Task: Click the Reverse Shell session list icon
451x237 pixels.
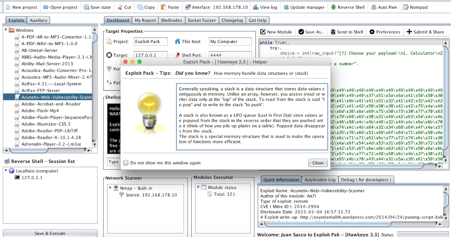Action: coord(7,161)
